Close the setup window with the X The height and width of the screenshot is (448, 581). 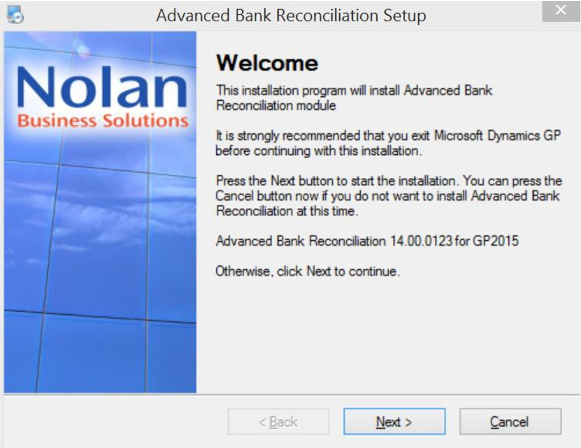pyautogui.click(x=561, y=11)
